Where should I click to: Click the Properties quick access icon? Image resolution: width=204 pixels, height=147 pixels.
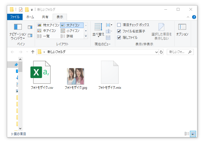coord(21,9)
